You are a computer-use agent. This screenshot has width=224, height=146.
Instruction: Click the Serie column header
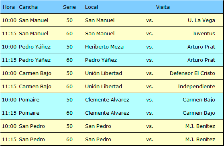pyautogui.click(x=69, y=7)
